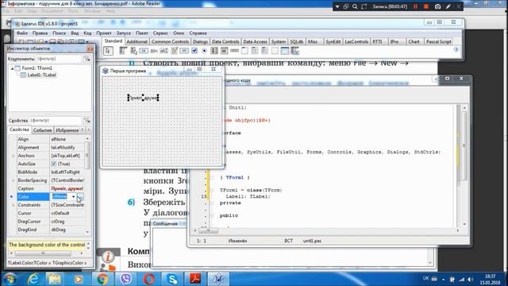Open Google Chrome from the taskbar
Screen dimensions: 508x286
pyautogui.click(x=102, y=279)
